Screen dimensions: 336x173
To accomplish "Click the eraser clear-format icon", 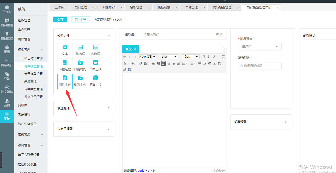I will (x=141, y=63).
